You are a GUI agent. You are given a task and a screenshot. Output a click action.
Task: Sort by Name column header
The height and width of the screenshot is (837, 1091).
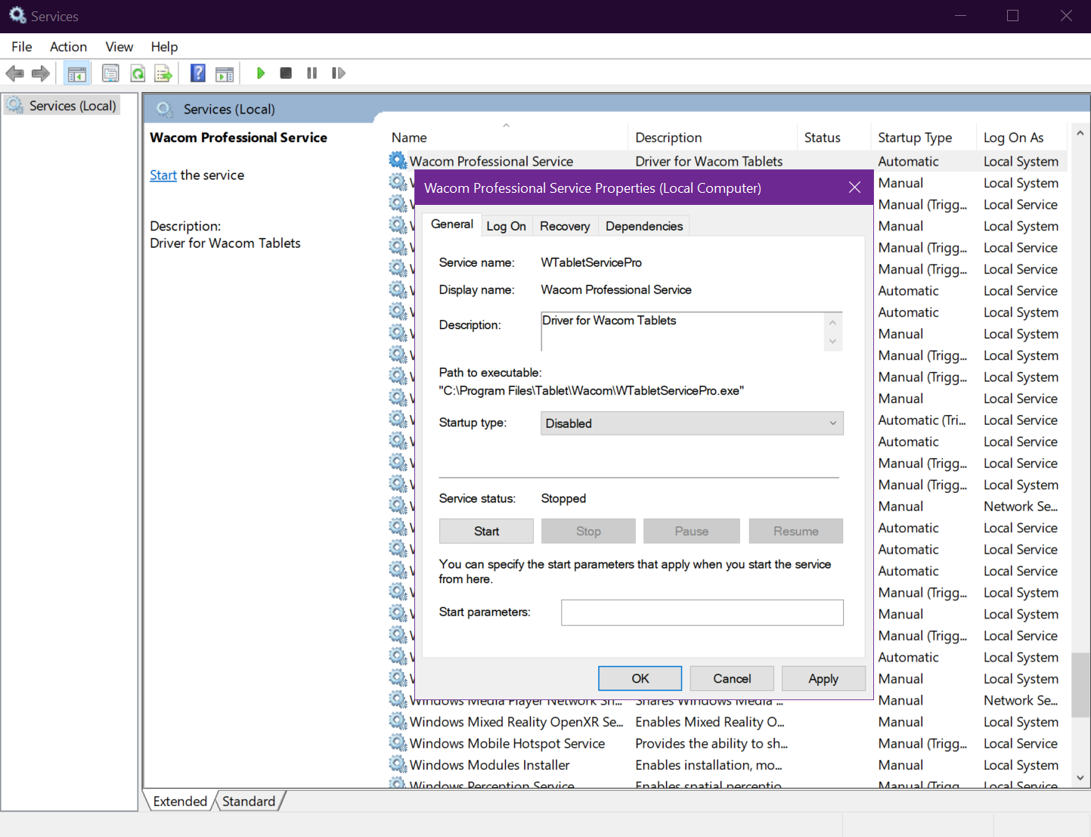[x=507, y=138]
